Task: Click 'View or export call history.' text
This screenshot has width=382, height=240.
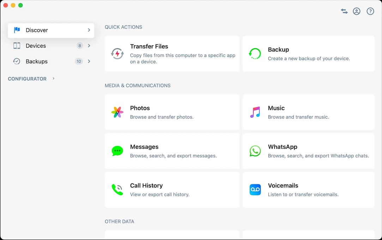Action: [x=160, y=195]
